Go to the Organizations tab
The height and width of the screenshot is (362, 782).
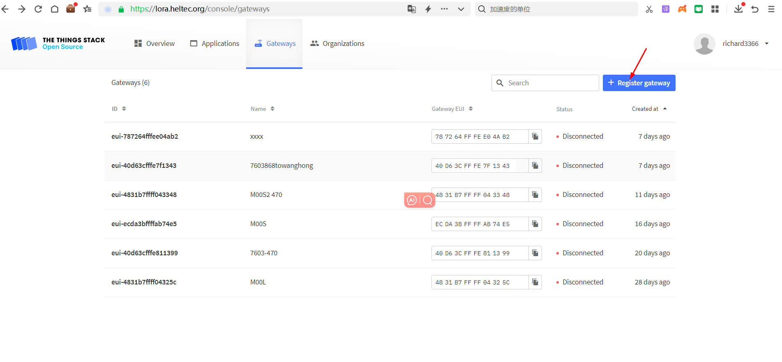[337, 44]
